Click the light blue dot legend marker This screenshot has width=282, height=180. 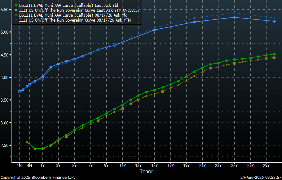(x=16, y=10)
